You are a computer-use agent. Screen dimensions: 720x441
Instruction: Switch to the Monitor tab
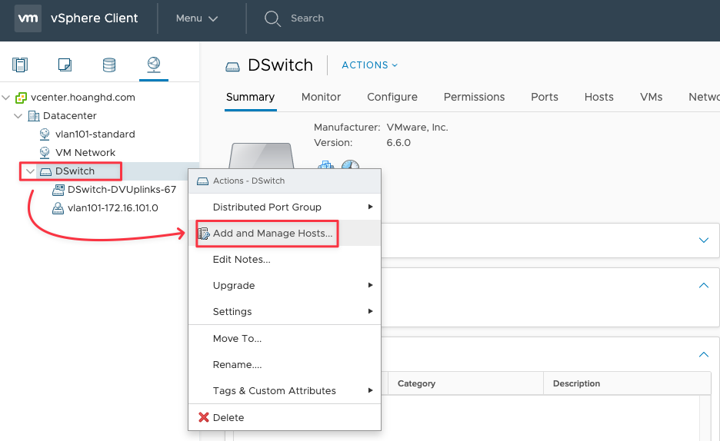321,97
